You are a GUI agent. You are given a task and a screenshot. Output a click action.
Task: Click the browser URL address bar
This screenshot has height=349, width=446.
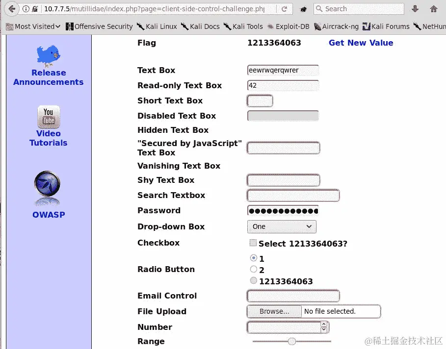(155, 9)
